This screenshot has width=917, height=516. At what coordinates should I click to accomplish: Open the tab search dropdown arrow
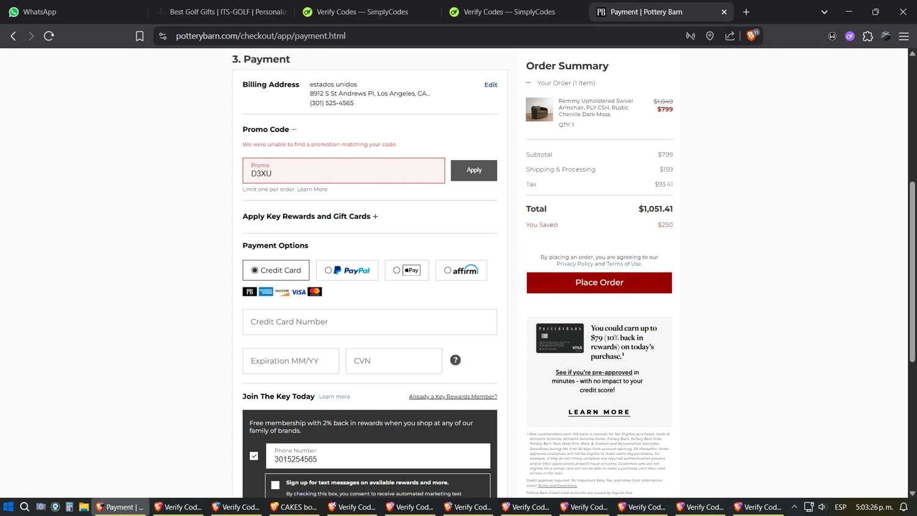(x=824, y=12)
